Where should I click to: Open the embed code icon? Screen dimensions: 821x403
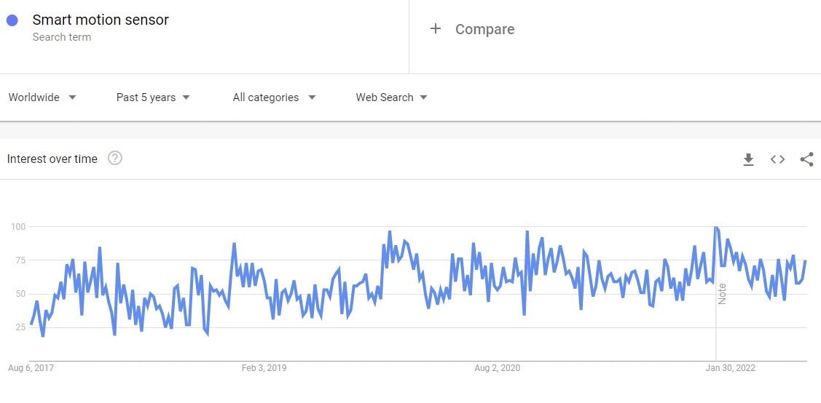click(777, 159)
